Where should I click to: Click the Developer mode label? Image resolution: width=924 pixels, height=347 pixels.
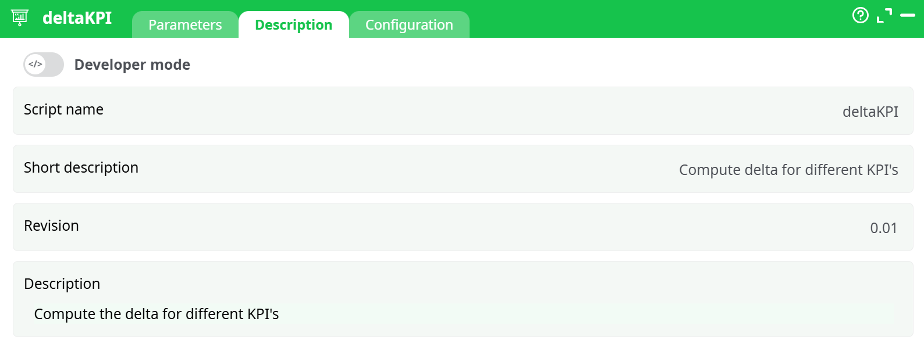[x=132, y=65]
